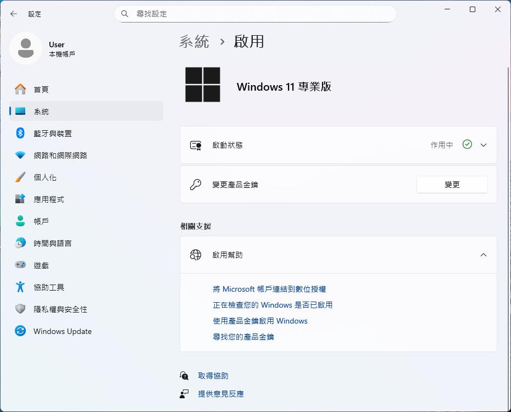Click the 系統 breadcrumb at the top

(194, 42)
